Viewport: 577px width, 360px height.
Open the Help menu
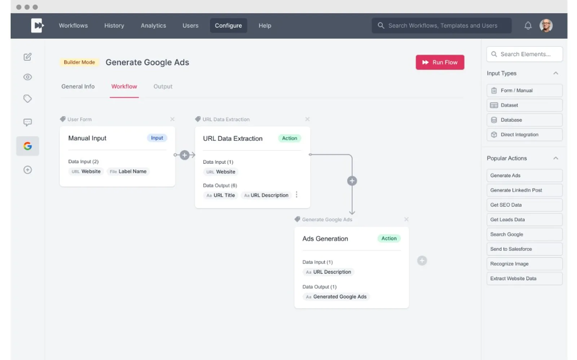click(265, 26)
